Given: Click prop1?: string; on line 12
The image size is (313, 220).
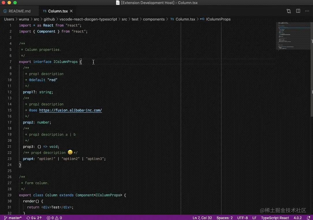Looking at the screenshot, I should (38, 92).
